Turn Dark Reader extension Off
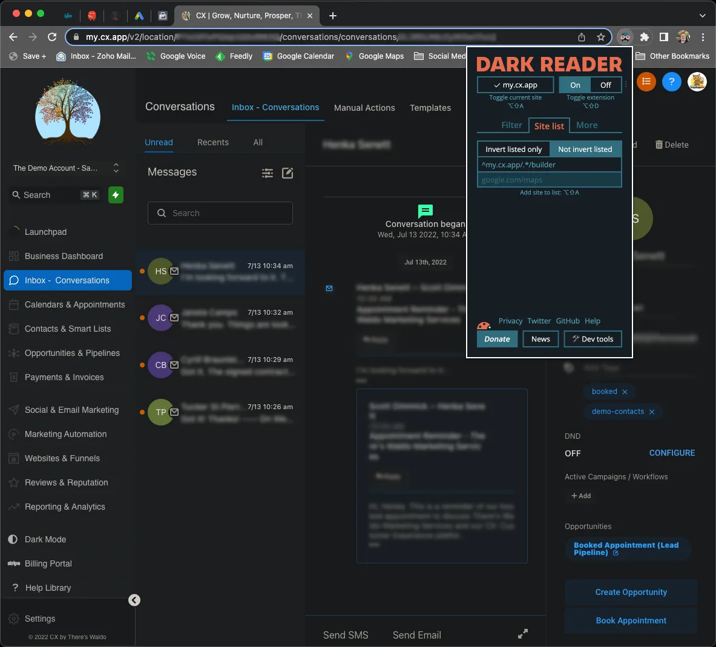The image size is (716, 647). pyautogui.click(x=605, y=85)
